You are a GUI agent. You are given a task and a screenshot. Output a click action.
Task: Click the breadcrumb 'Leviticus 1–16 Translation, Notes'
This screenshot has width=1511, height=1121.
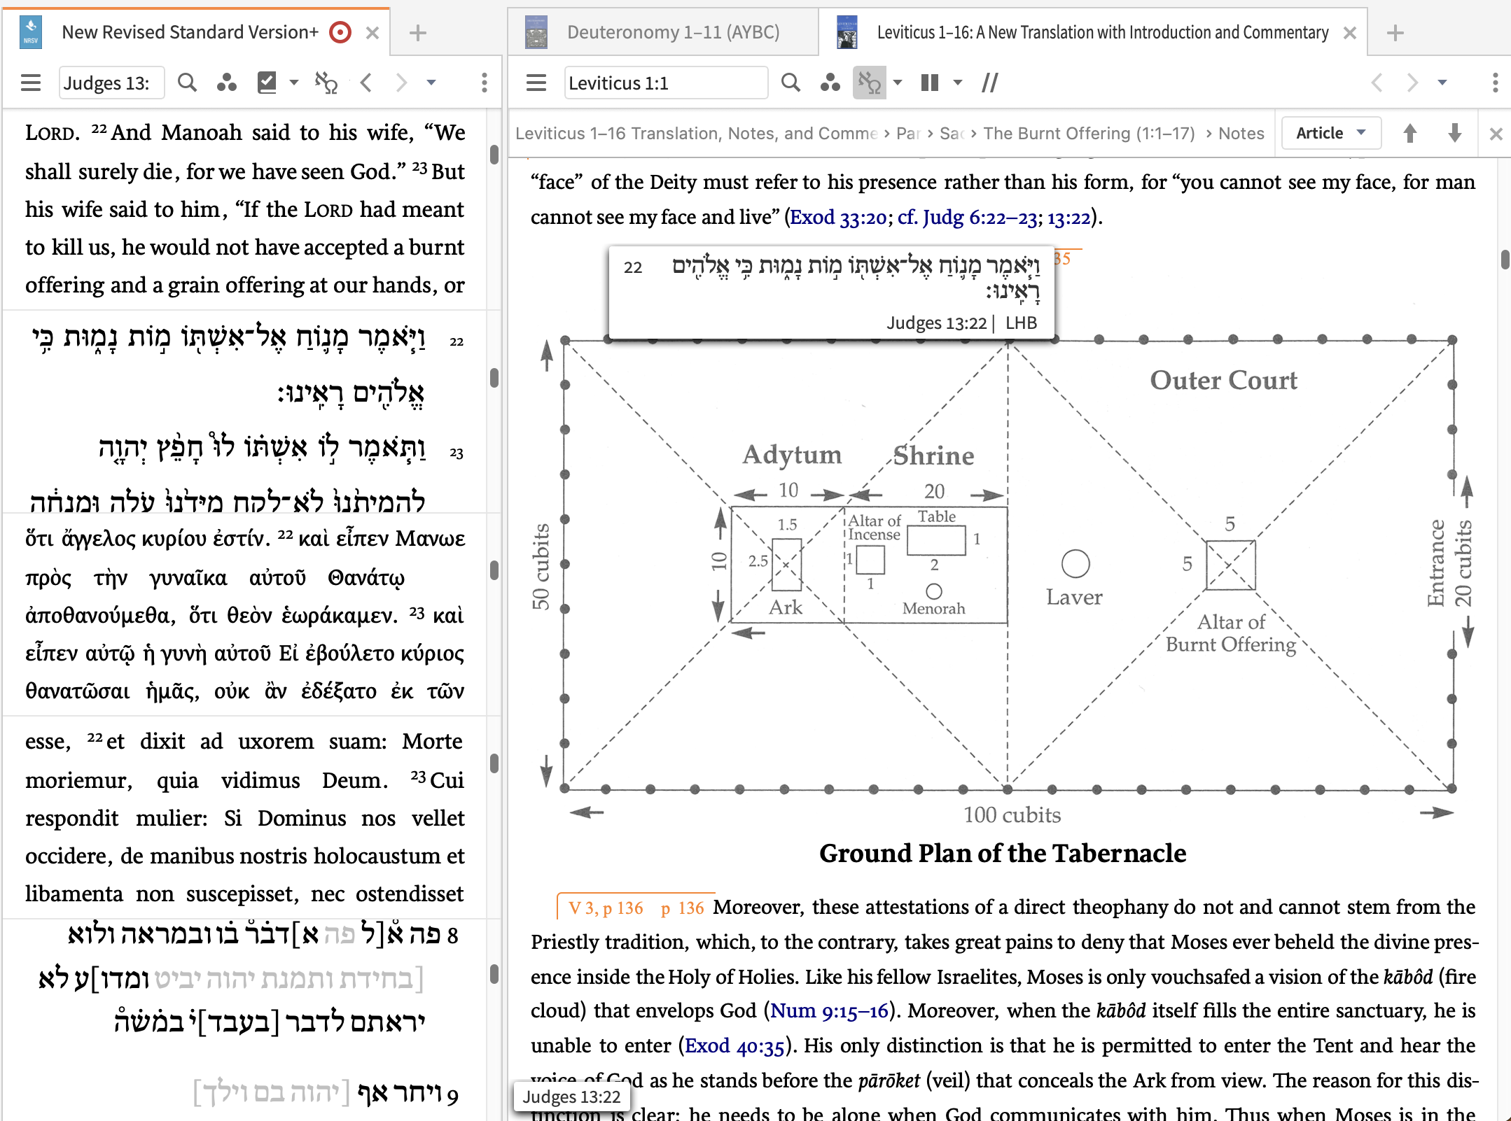pos(696,133)
